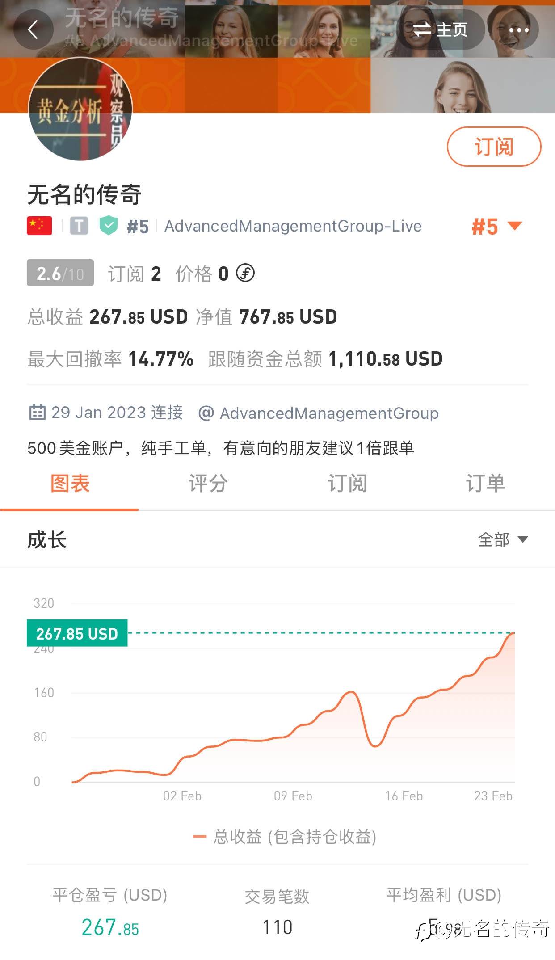Tap the gray T account badge
The height and width of the screenshot is (960, 555).
[x=79, y=226]
